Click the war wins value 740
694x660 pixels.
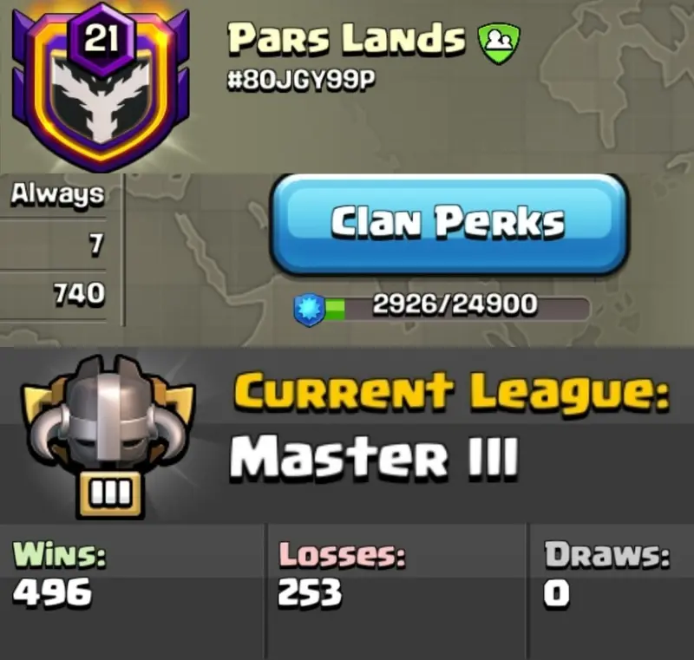click(x=79, y=293)
